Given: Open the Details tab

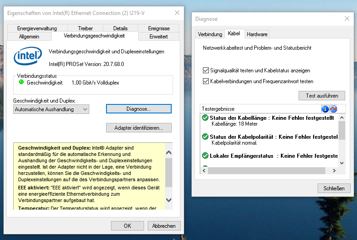Looking at the screenshot, I should pyautogui.click(x=120, y=28).
